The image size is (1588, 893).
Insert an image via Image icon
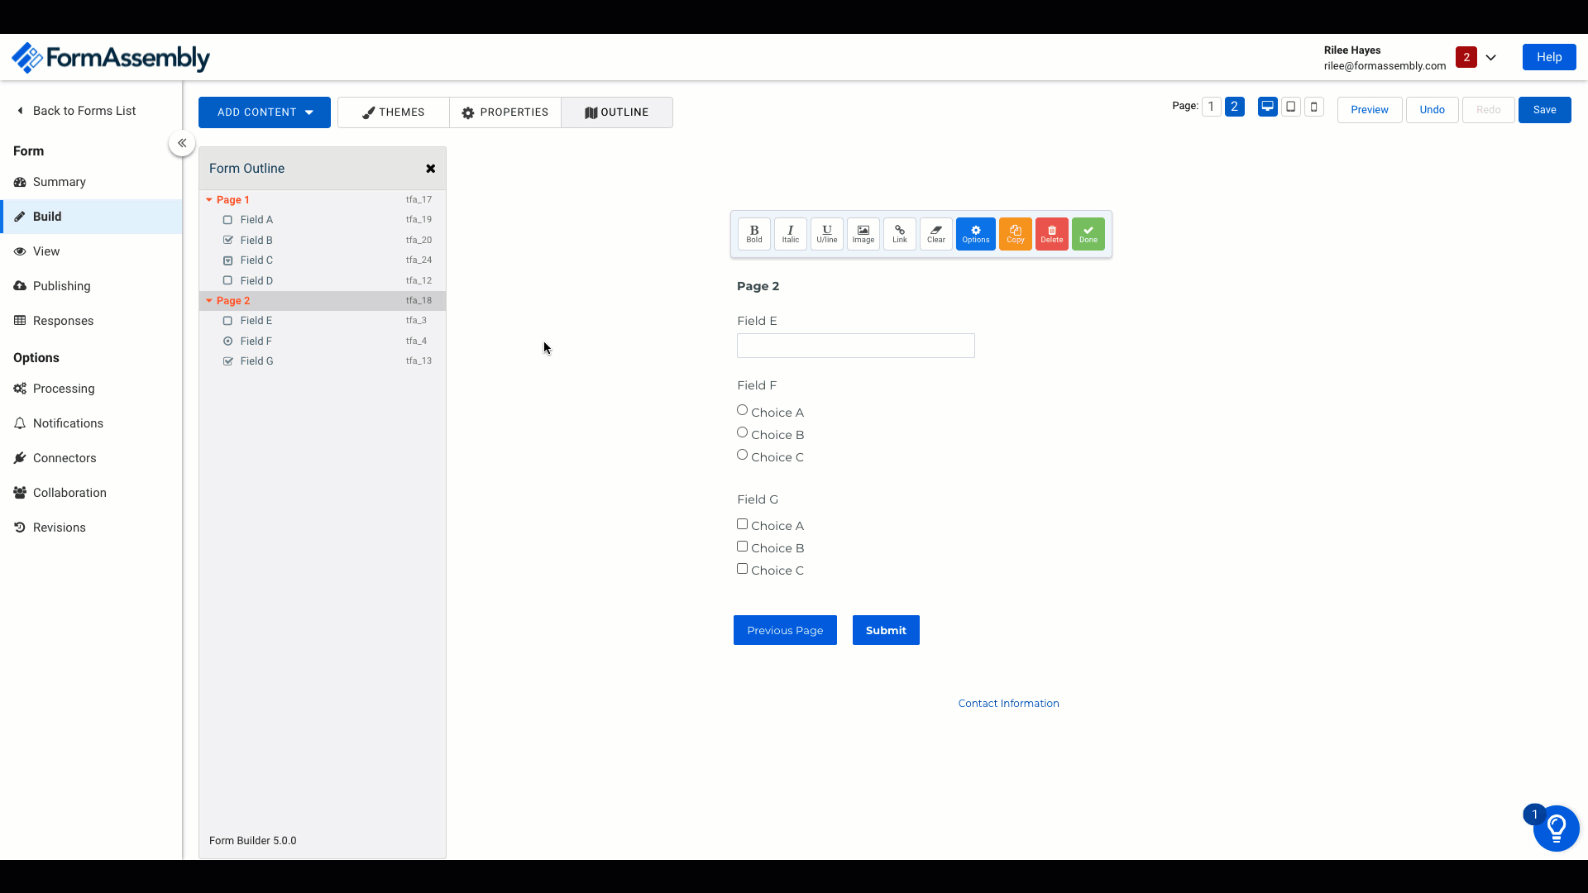[x=863, y=234]
